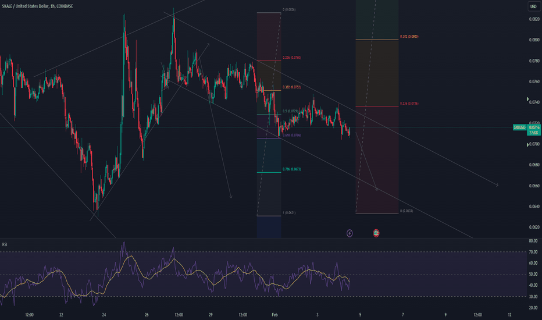The height and width of the screenshot is (320, 542).
Task: Select the orange 0.382 Fibonacci line at 0.0800
Action: (x=377, y=40)
